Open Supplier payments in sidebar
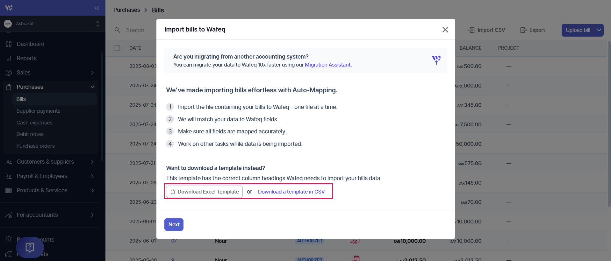This screenshot has height=261, width=611. 38,111
